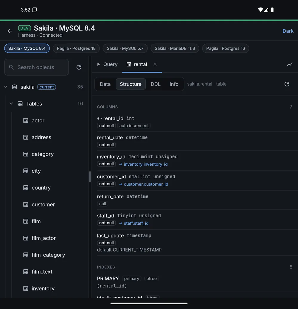The width and height of the screenshot is (298, 309).
Task: Click the last_update column name
Action: click(x=110, y=236)
